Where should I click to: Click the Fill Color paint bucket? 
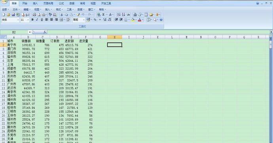click(133, 20)
